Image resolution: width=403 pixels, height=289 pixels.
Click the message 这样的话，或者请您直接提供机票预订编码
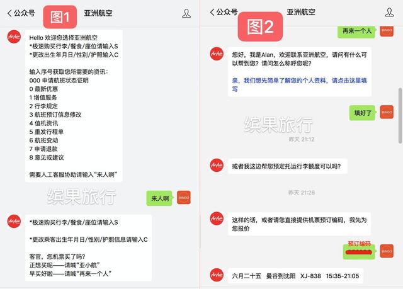pos(300,224)
